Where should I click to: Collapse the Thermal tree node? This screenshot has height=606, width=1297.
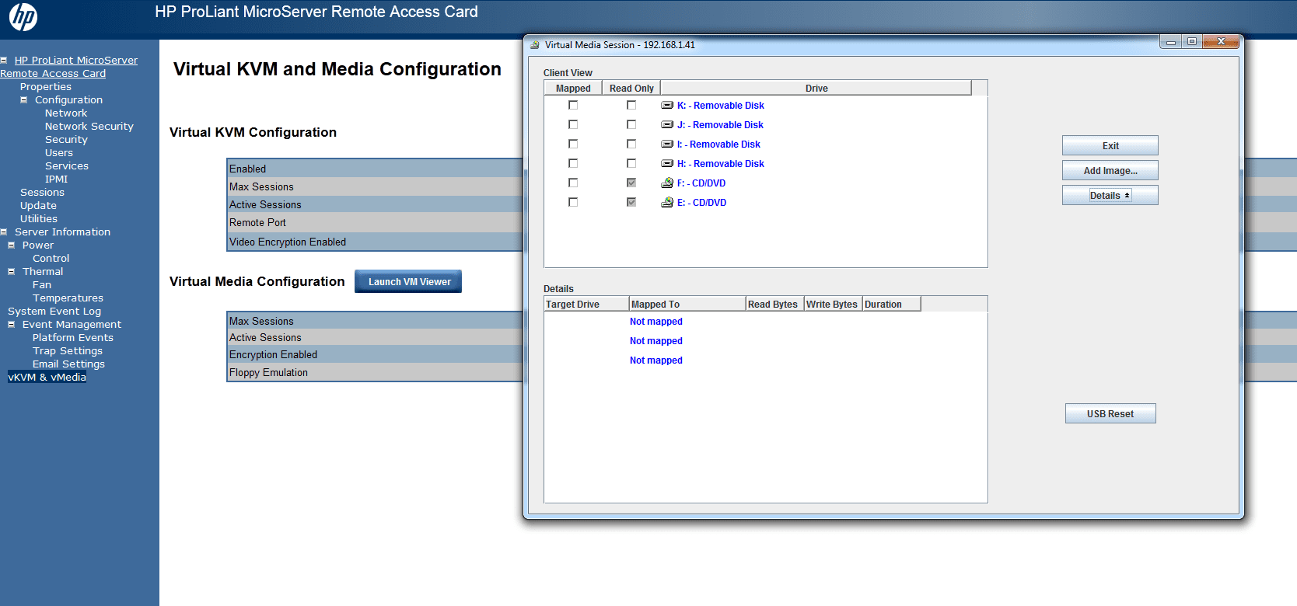point(11,271)
